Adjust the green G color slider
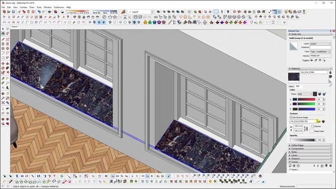The height and width of the screenshot is (189, 336). click(x=306, y=104)
